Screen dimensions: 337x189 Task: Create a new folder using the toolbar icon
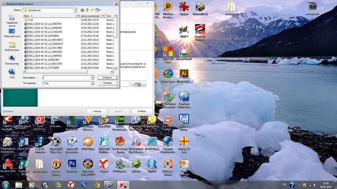click(92, 10)
